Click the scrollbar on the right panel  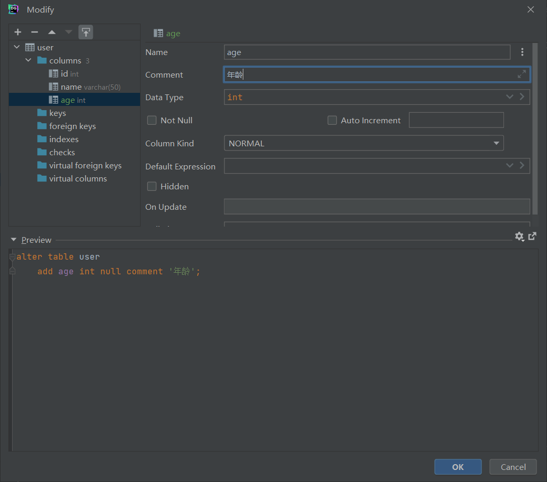coord(535,126)
